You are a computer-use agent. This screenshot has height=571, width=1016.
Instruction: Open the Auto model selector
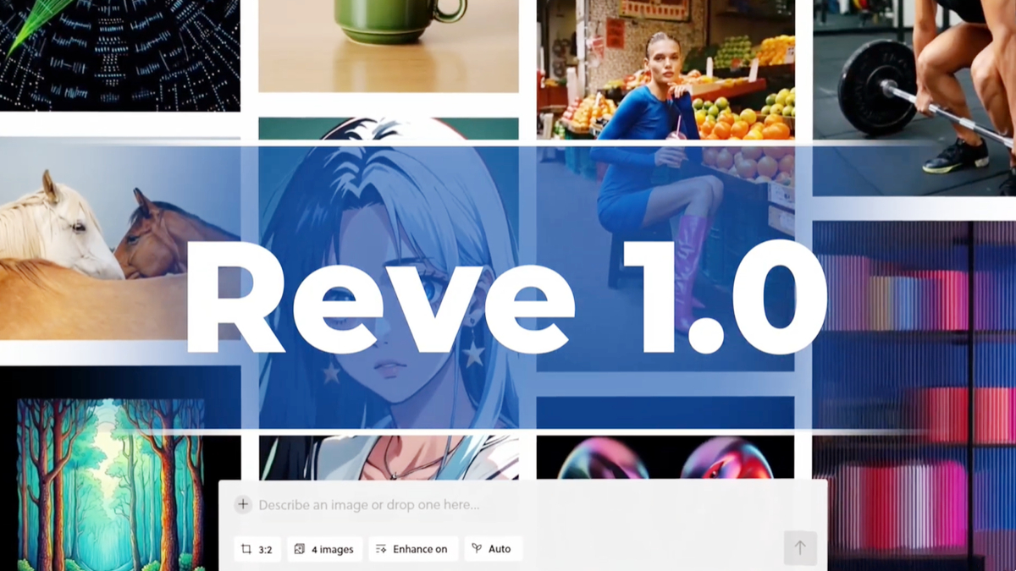click(x=494, y=549)
